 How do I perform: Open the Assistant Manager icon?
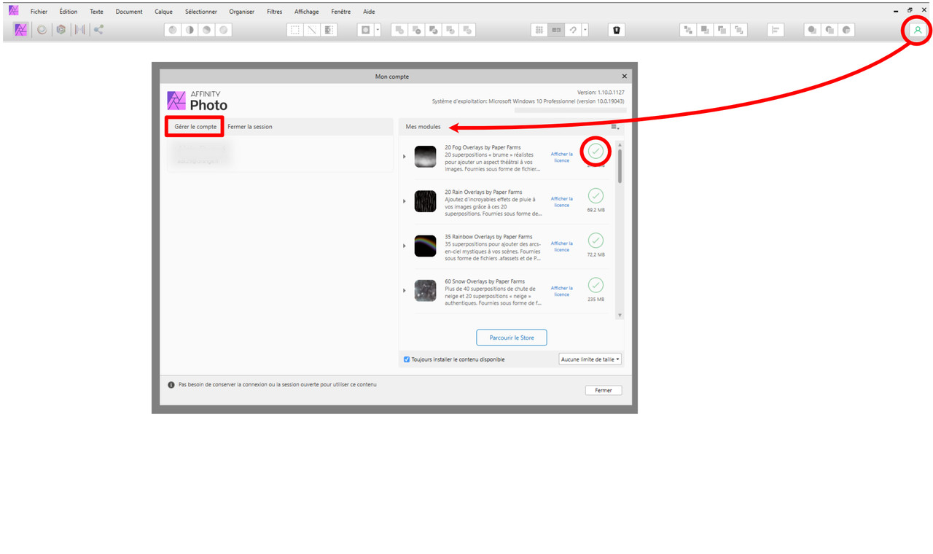[x=617, y=30]
